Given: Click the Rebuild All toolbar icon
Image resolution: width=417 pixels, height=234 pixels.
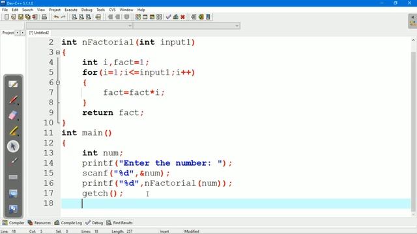Looking at the screenshot, I should [x=159, y=17].
